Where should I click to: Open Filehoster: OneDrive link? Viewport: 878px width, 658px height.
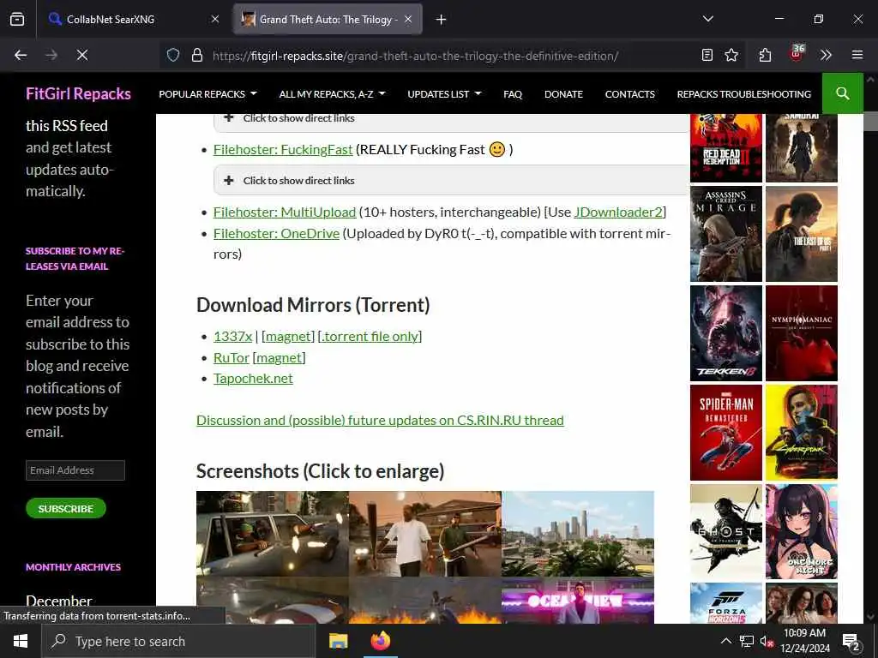(276, 233)
